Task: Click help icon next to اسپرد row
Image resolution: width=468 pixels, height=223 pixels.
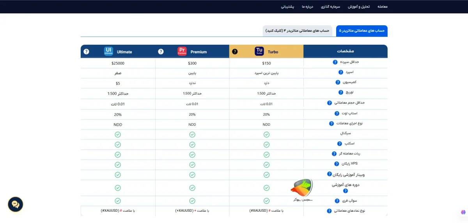Action: tap(341, 72)
